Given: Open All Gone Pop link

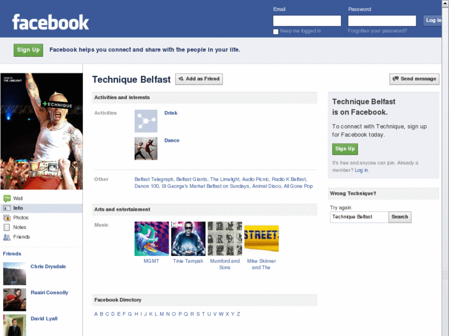Looking at the screenshot, I should (298, 186).
